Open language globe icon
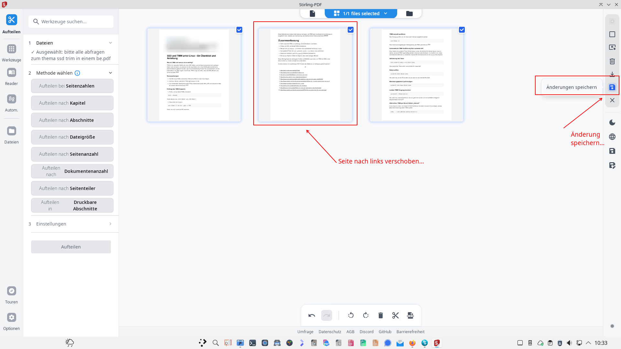The width and height of the screenshot is (621, 349). [612, 137]
